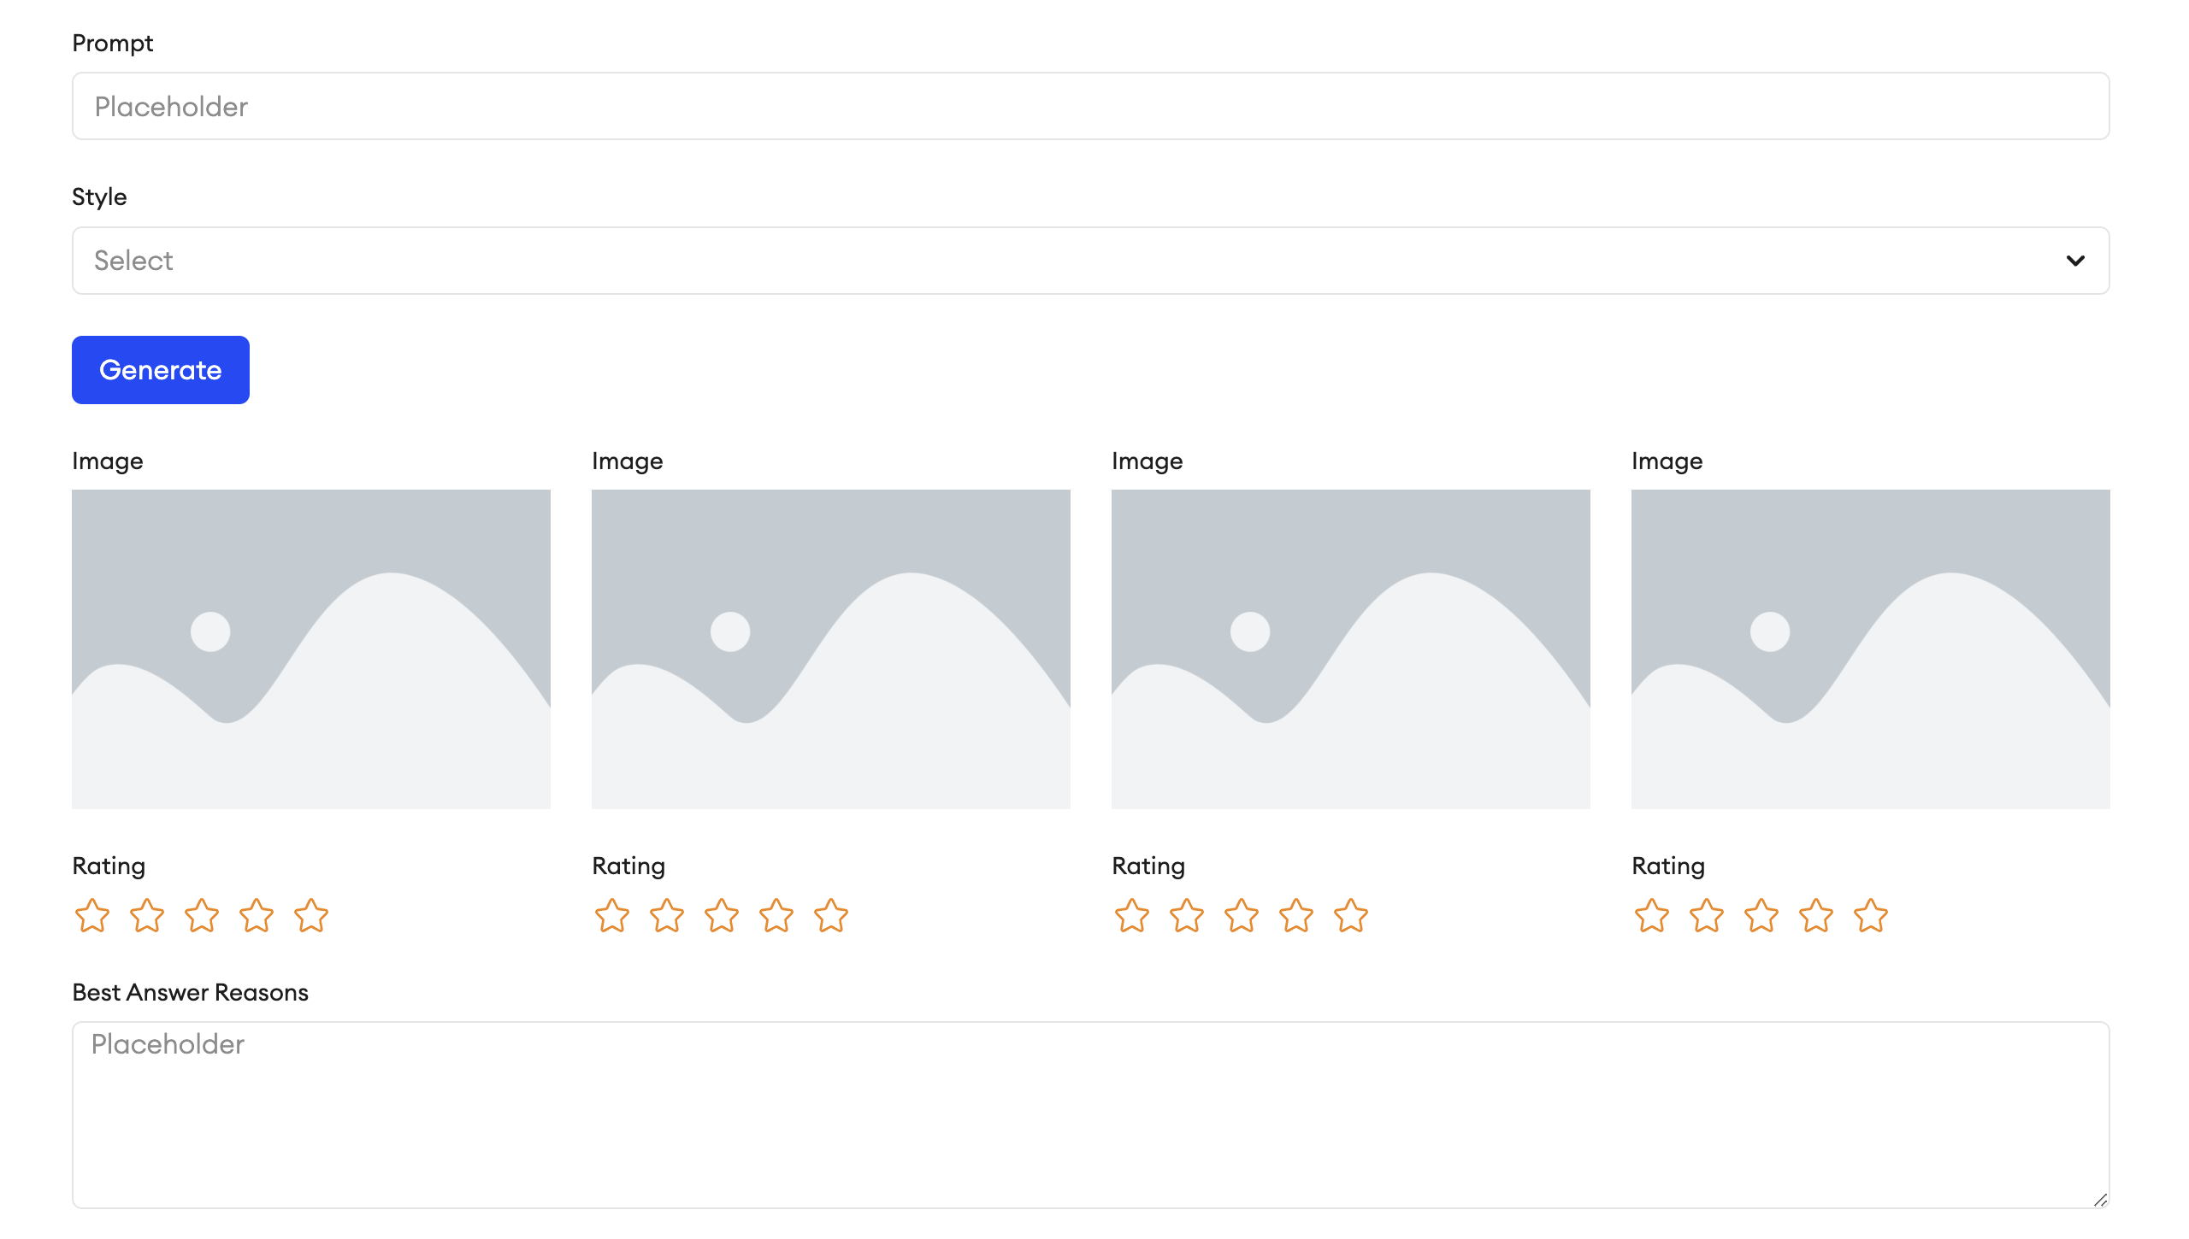Click the Style dropdown chevron arrow

(x=2075, y=261)
